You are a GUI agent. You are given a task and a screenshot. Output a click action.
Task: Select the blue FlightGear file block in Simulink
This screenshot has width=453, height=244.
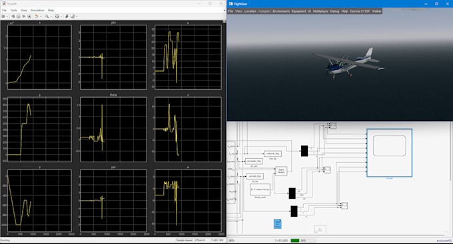click(277, 224)
